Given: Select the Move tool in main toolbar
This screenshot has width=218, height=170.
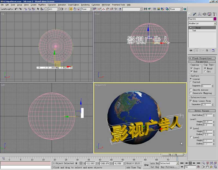Looking at the screenshot, I should (x=71, y=9).
